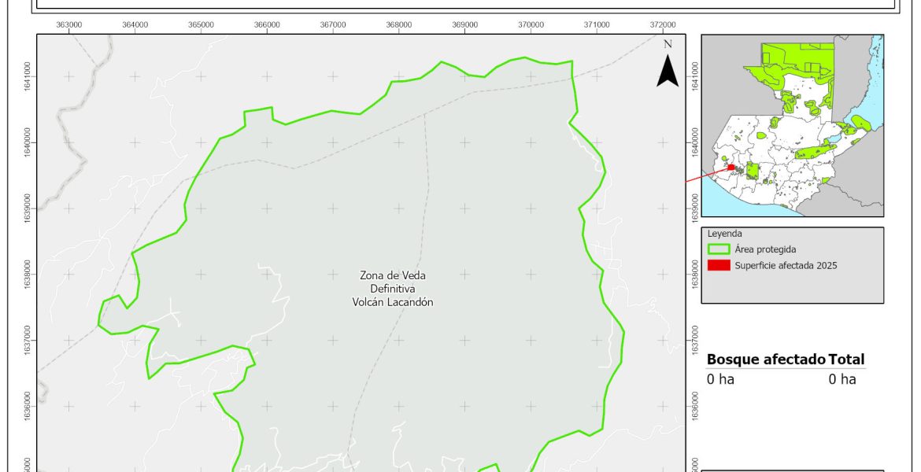Click the 0 ha value under Bosque afectado

tap(720, 379)
